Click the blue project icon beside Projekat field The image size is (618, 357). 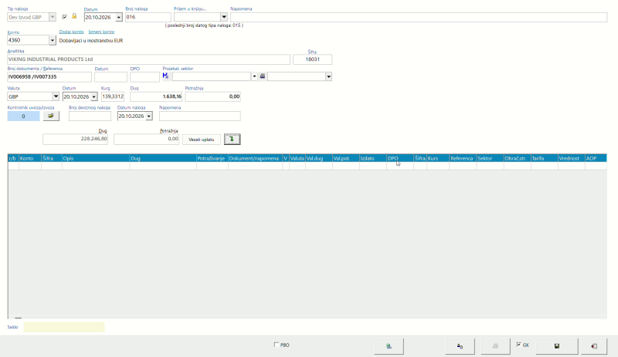165,76
